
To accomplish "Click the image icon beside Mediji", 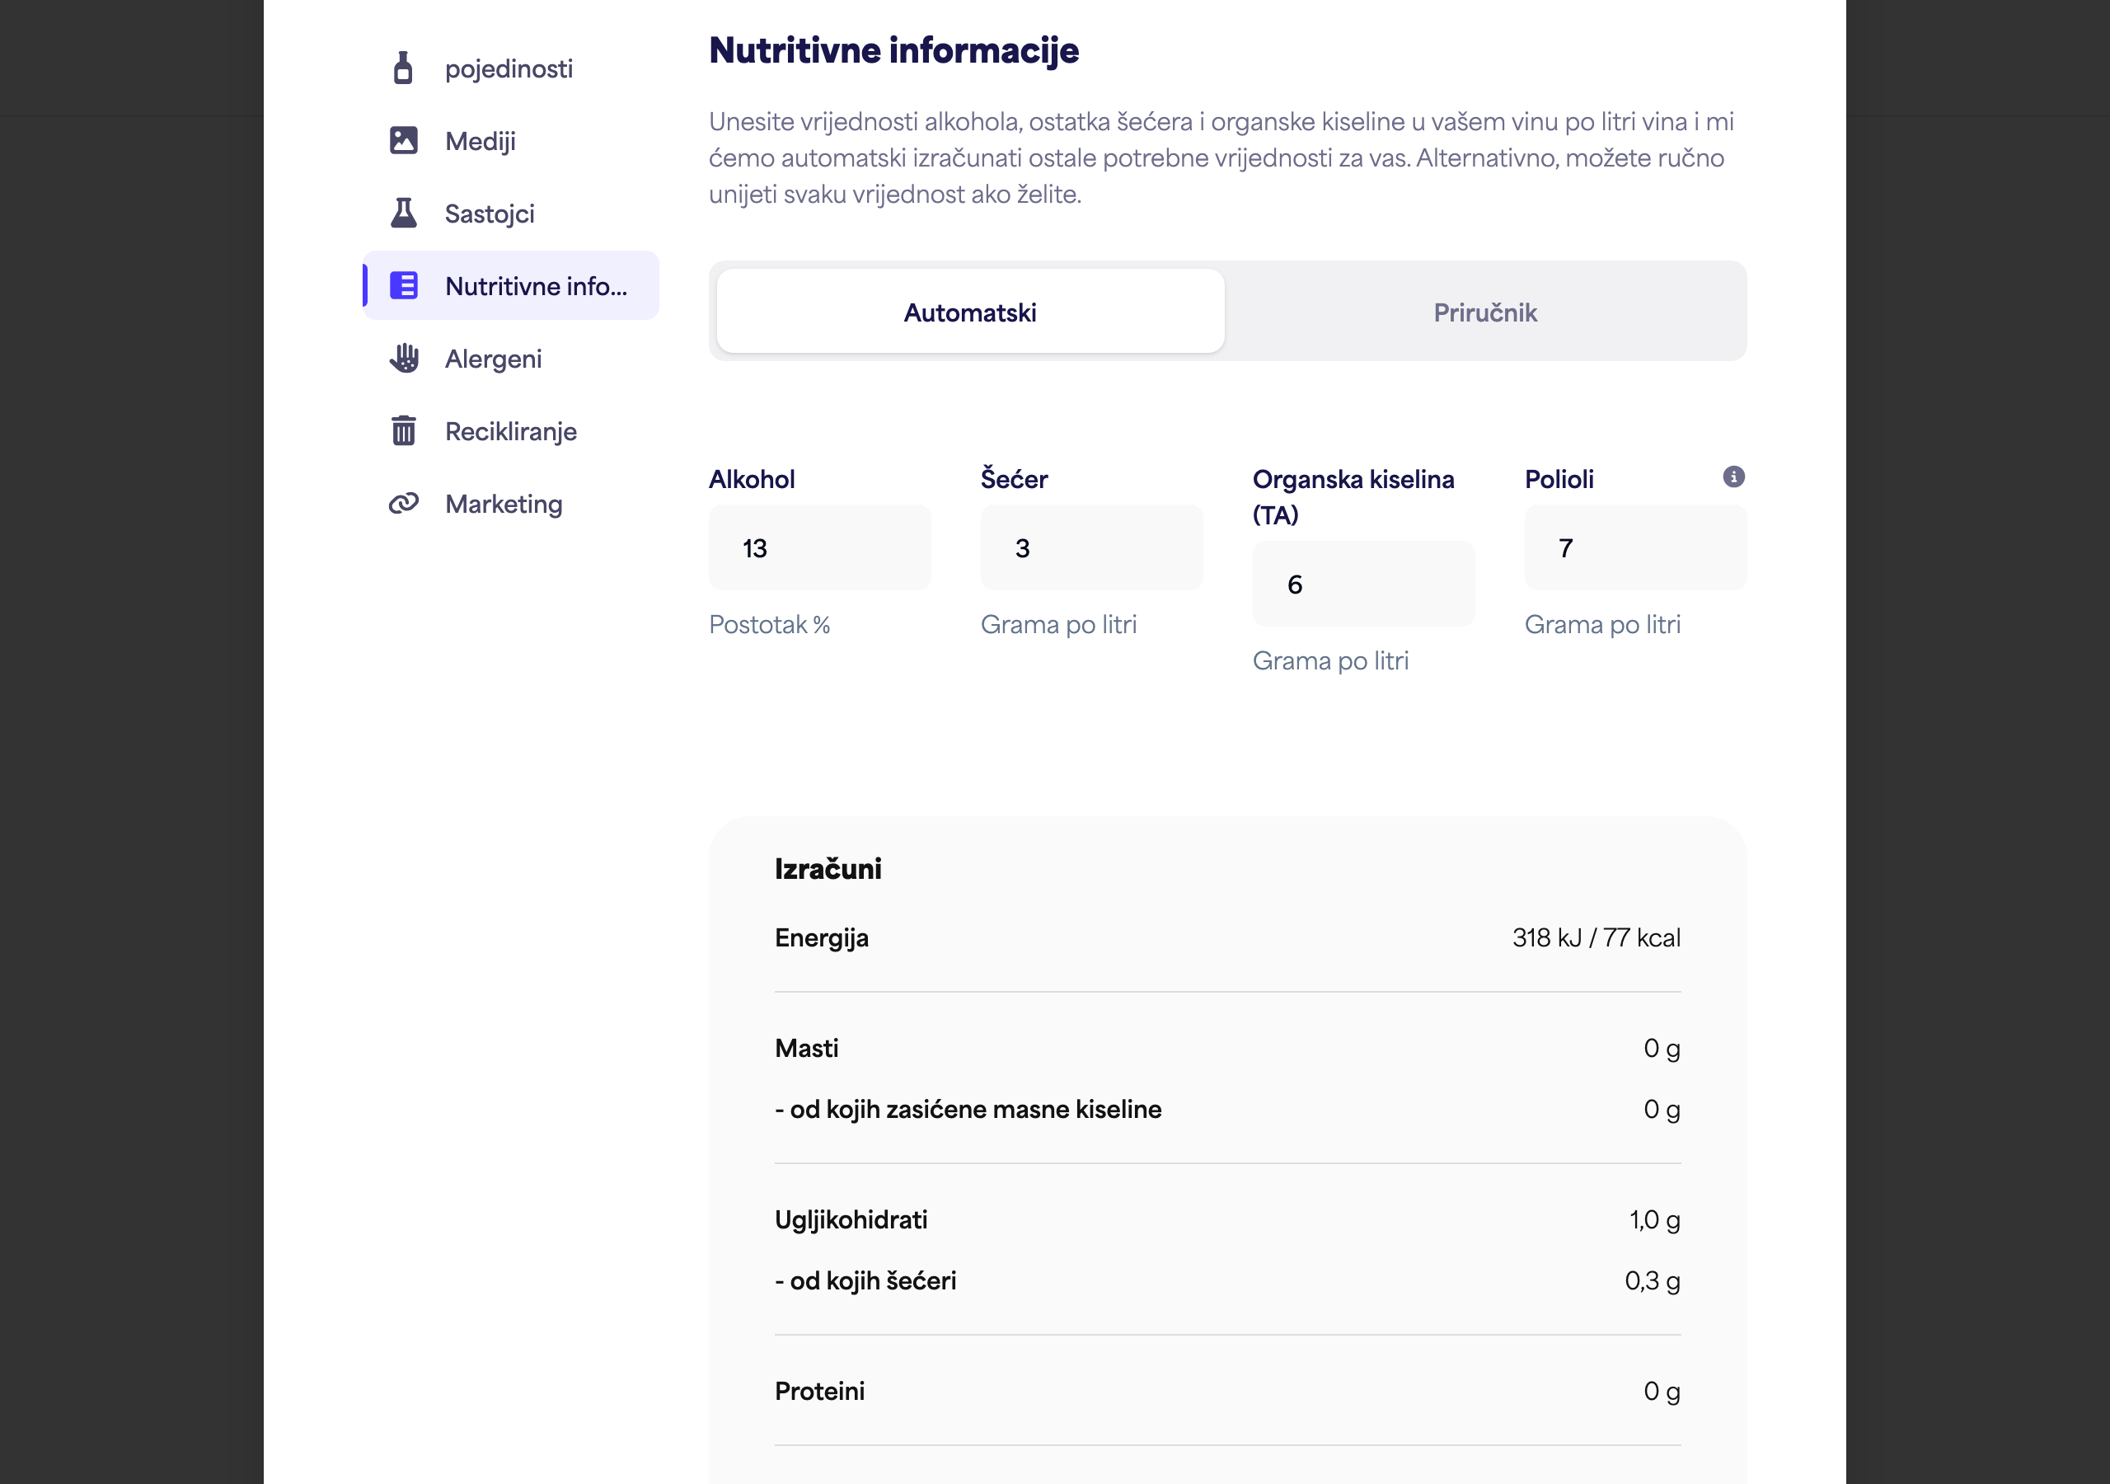I will point(403,141).
